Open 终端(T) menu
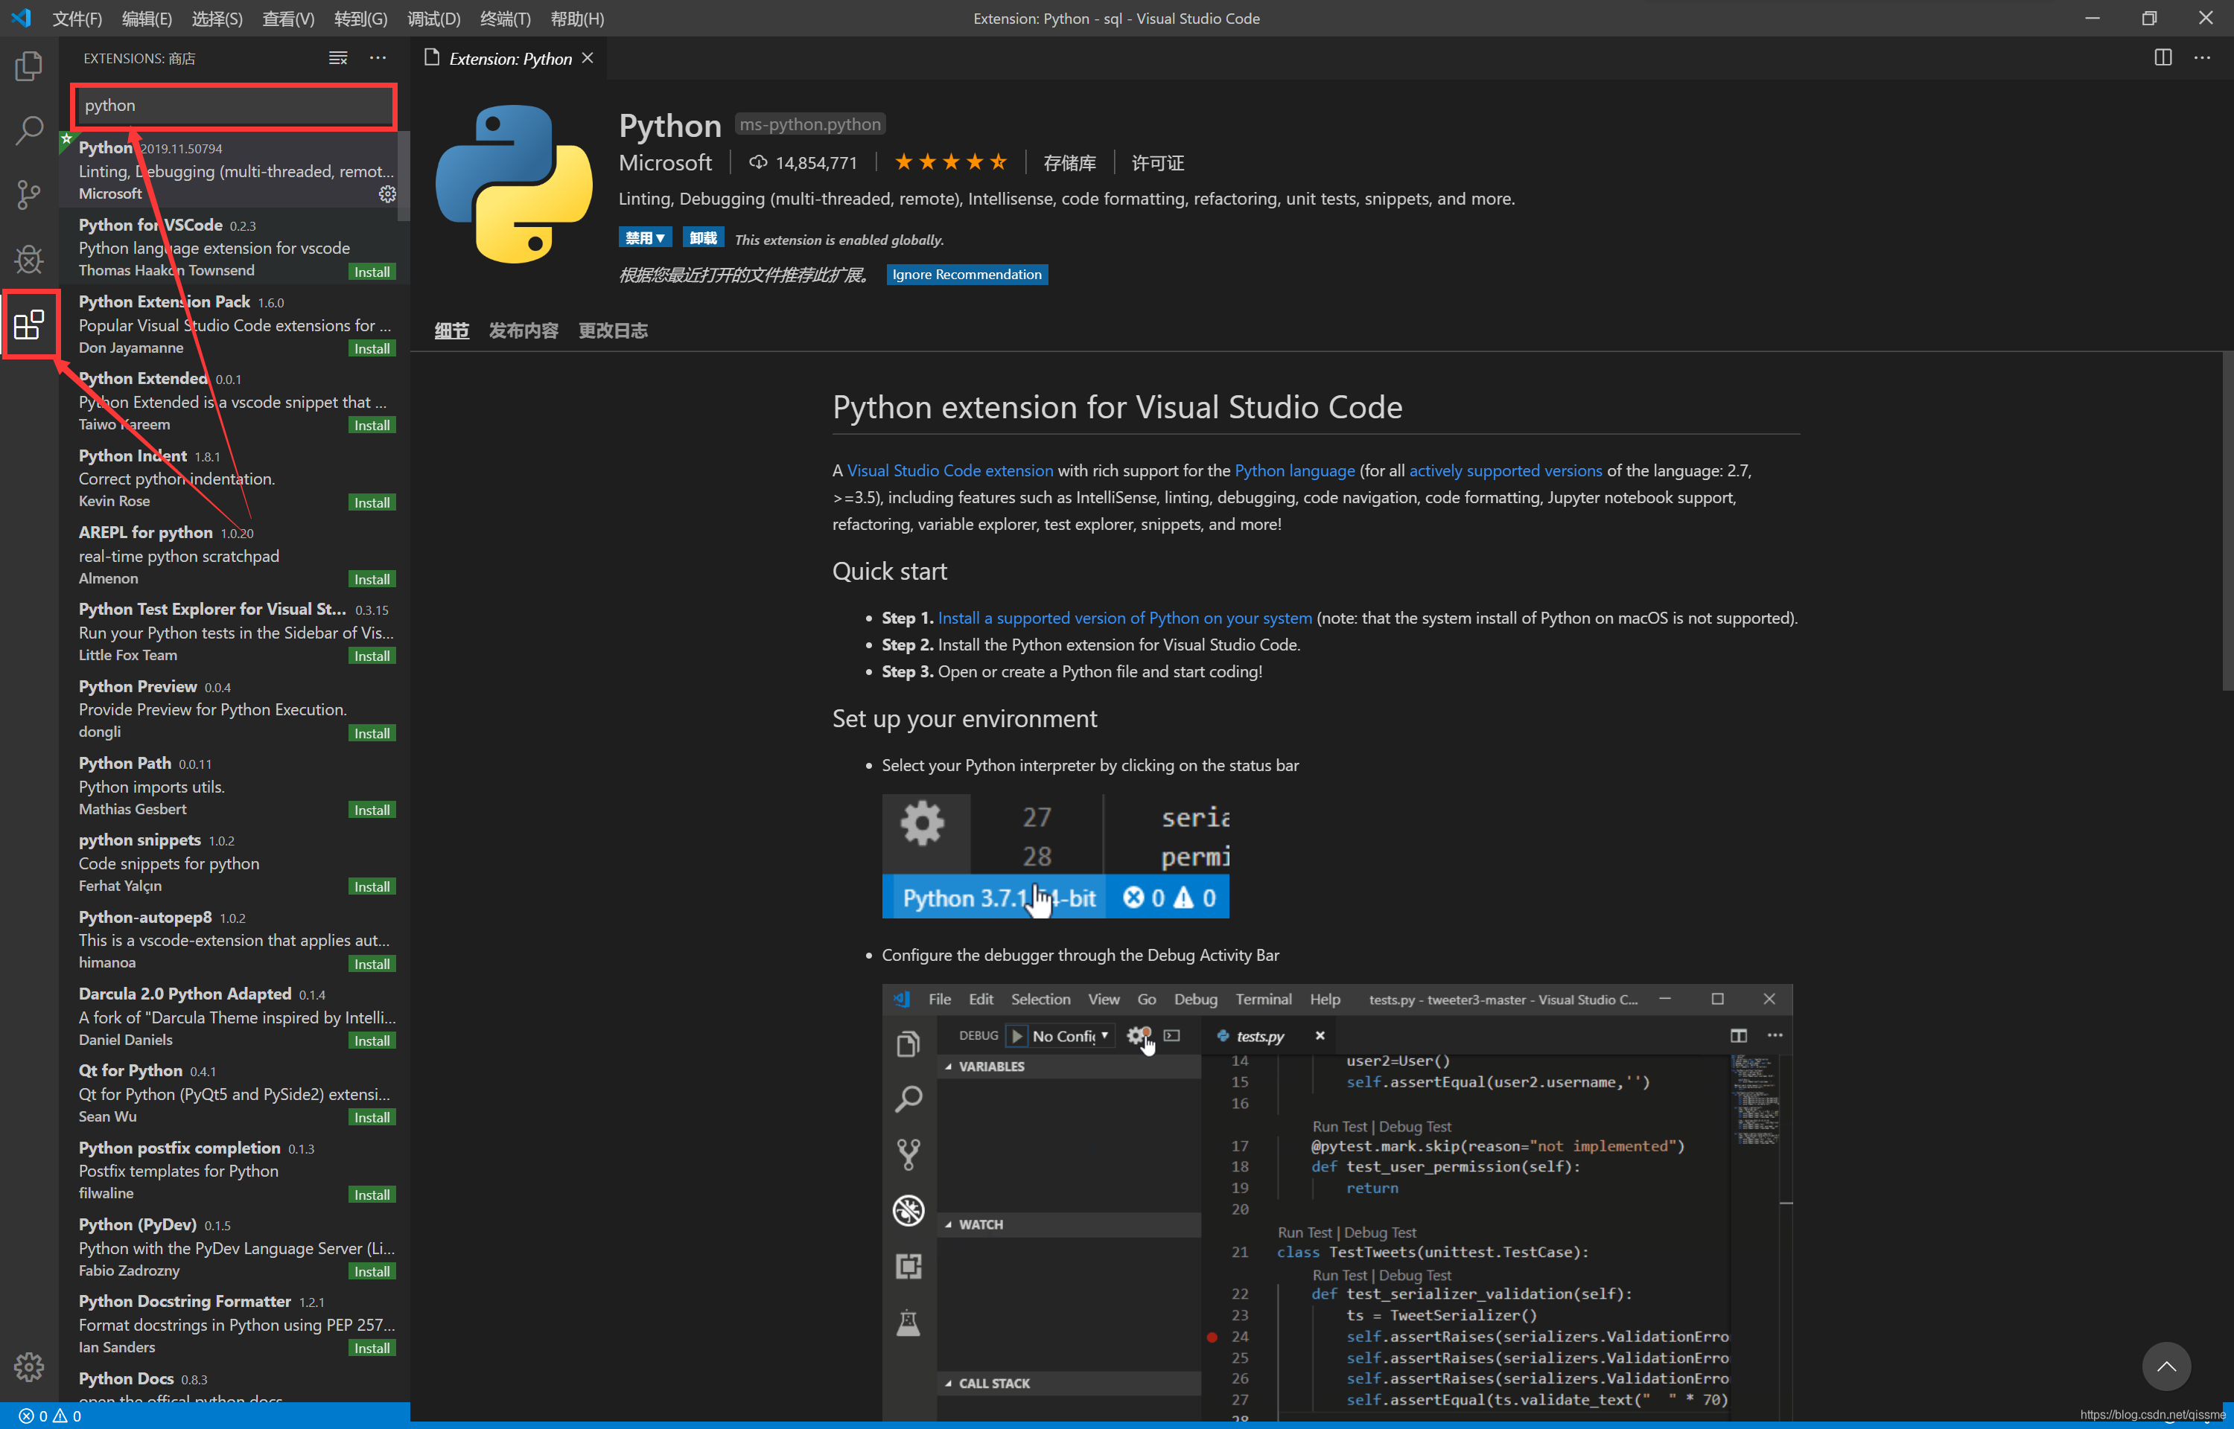 tap(505, 19)
